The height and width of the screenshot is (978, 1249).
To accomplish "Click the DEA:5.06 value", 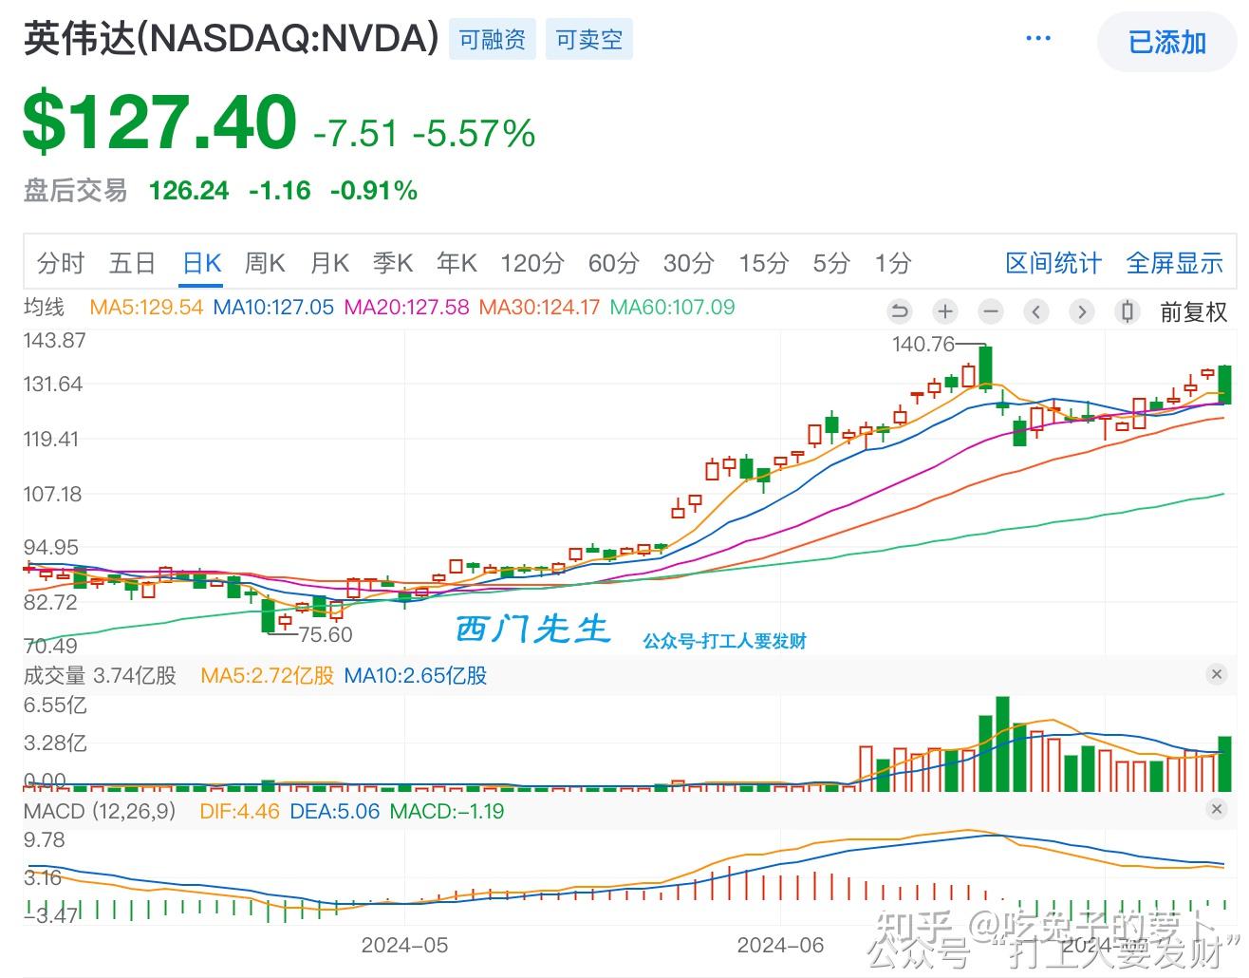I will (335, 811).
